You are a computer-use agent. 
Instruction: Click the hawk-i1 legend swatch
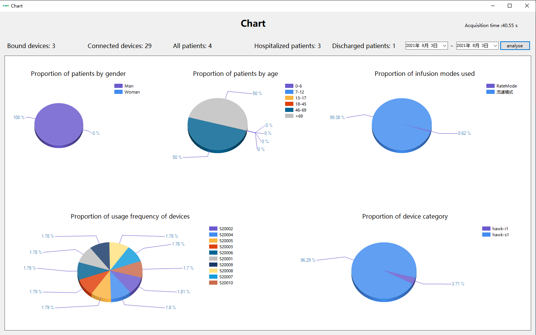point(486,229)
